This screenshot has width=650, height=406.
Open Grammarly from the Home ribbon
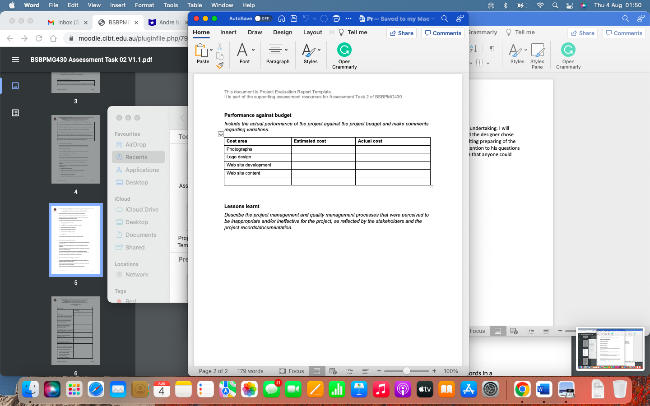tap(344, 51)
